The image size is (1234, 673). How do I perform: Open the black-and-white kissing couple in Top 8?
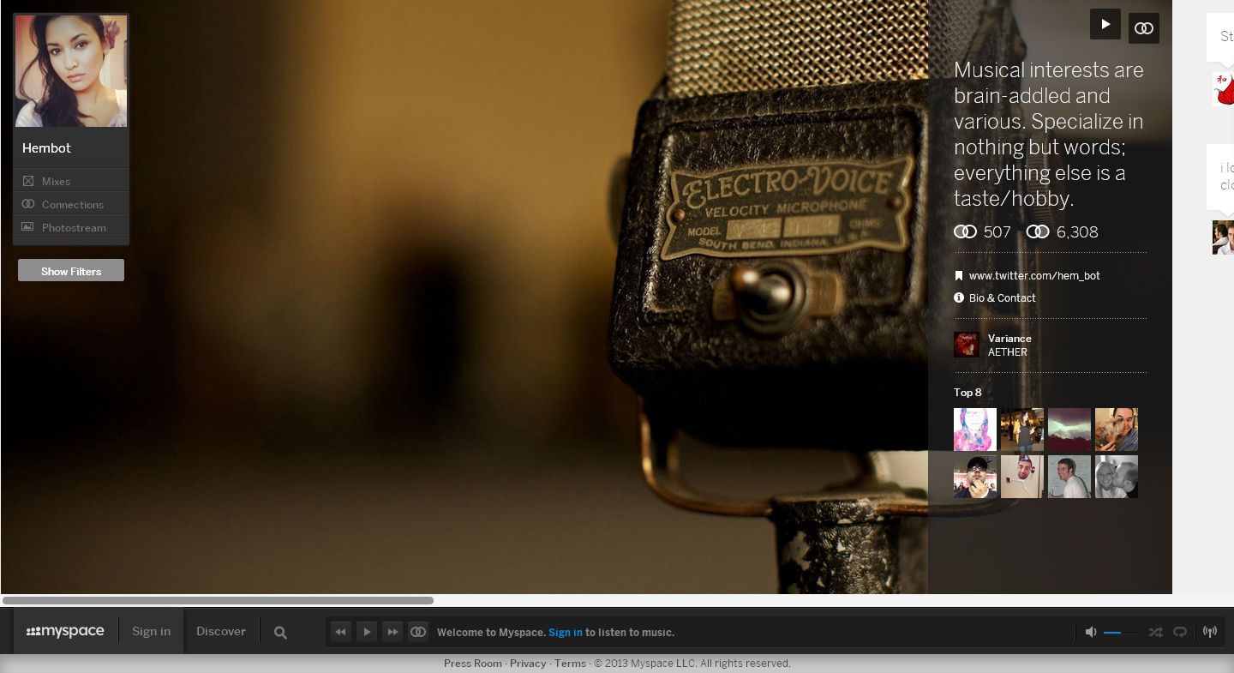coord(1117,477)
